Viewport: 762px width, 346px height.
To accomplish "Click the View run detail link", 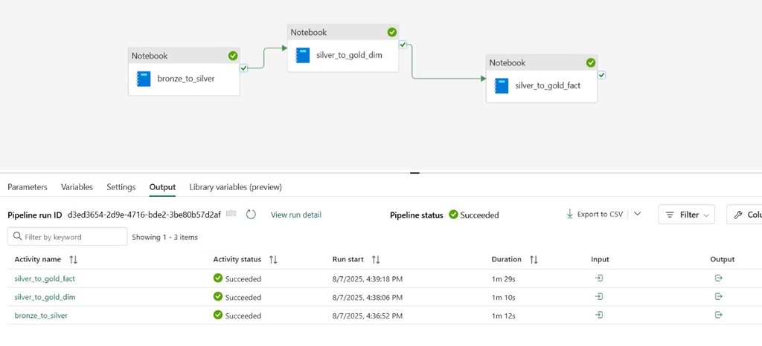I will coord(296,215).
